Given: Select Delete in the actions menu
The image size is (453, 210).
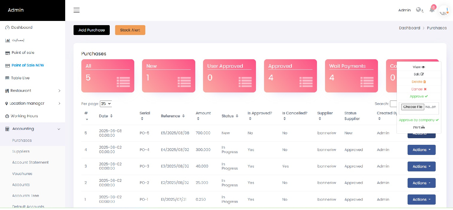Looking at the screenshot, I should click(x=419, y=82).
